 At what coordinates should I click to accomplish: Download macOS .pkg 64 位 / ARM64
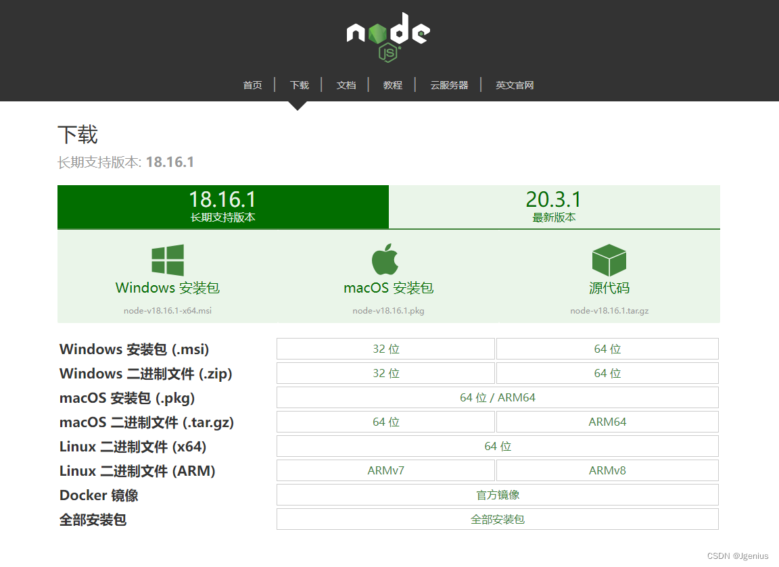pos(498,397)
